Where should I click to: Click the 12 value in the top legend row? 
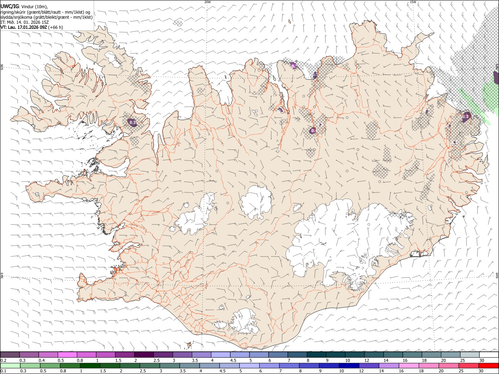367,360
